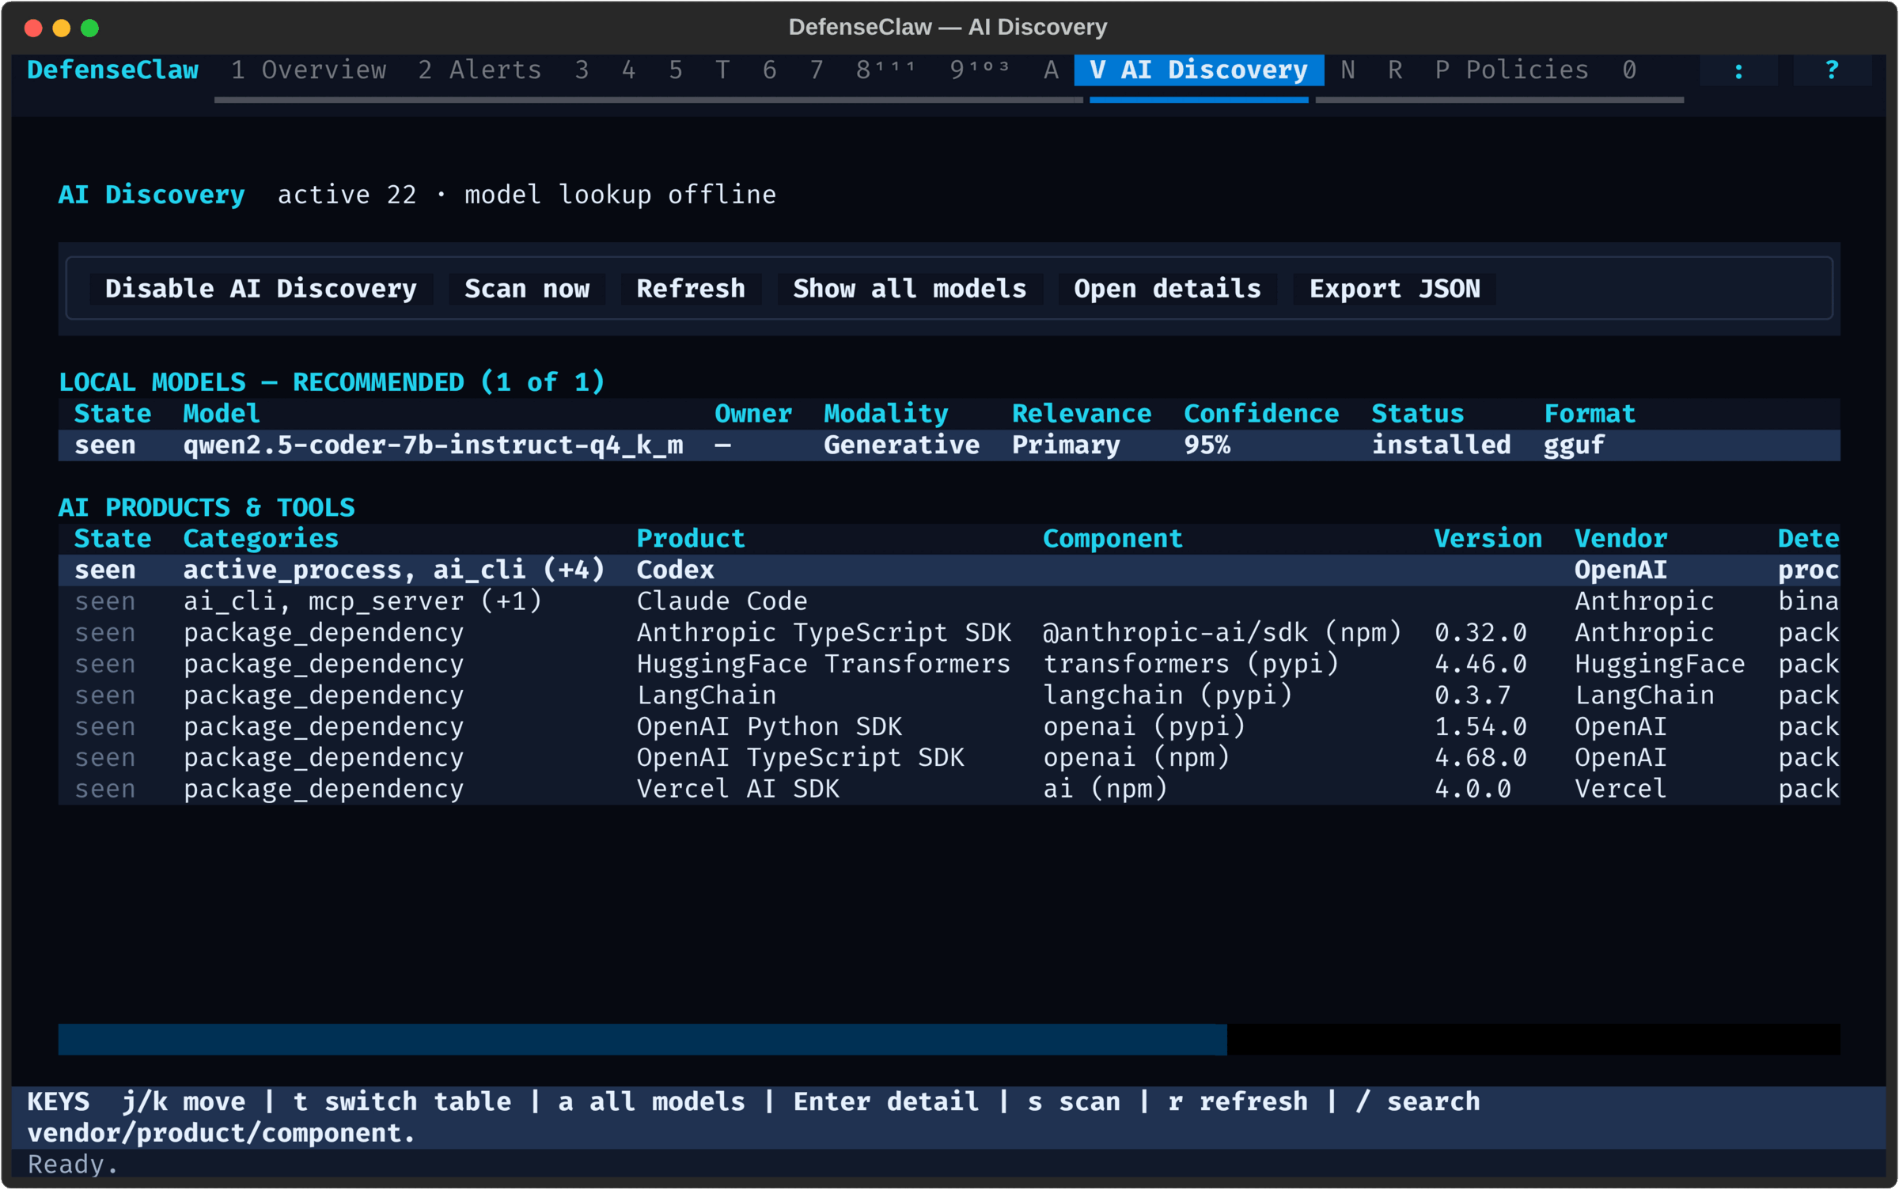The image size is (1899, 1190).
Task: Click the Export JSON button
Action: [x=1395, y=289]
